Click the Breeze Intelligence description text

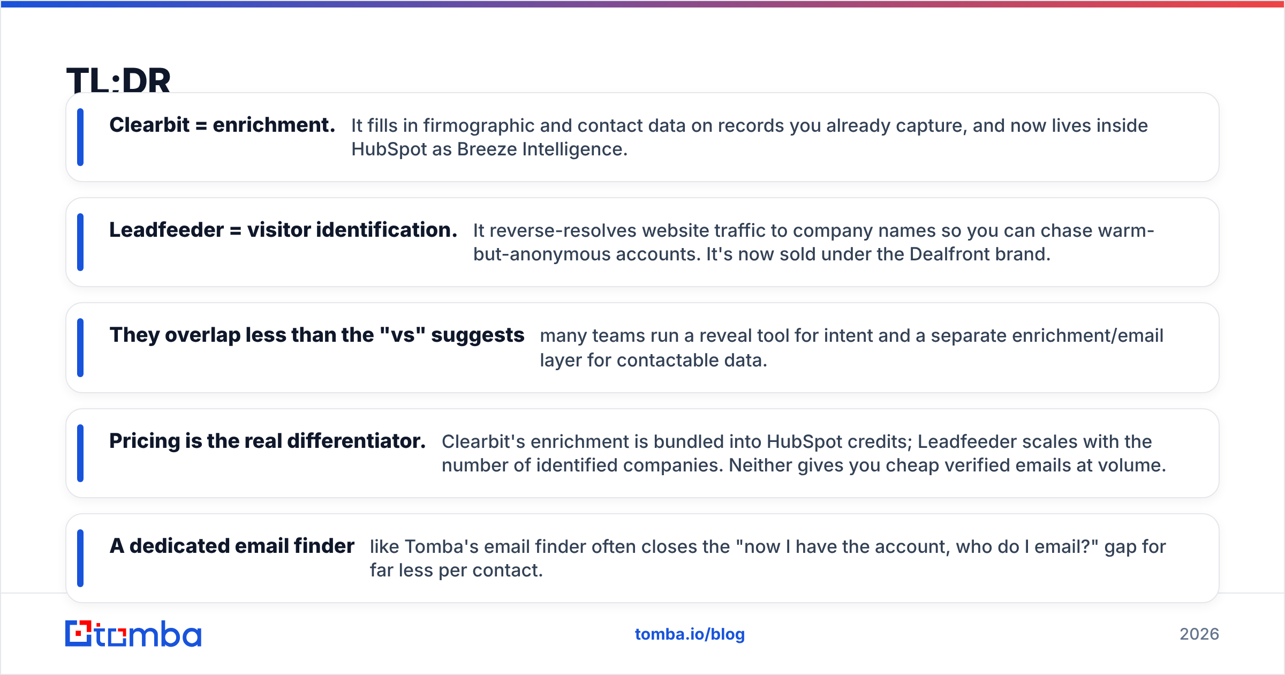pyautogui.click(x=750, y=137)
